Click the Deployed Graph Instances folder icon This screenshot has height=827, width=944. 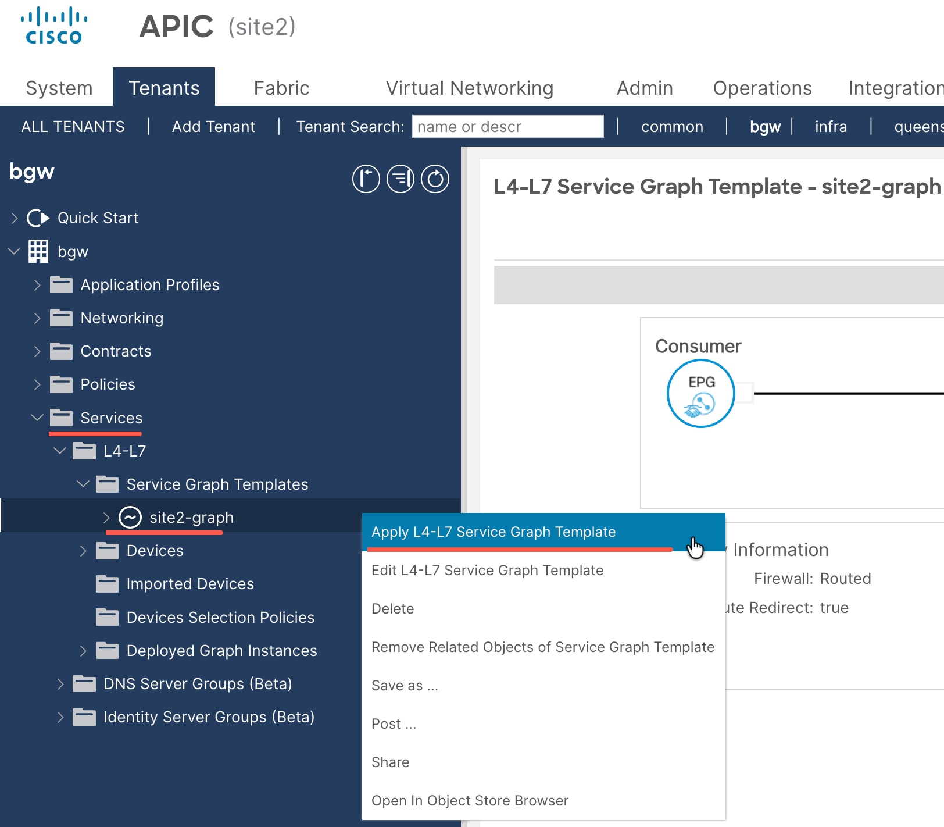[107, 650]
